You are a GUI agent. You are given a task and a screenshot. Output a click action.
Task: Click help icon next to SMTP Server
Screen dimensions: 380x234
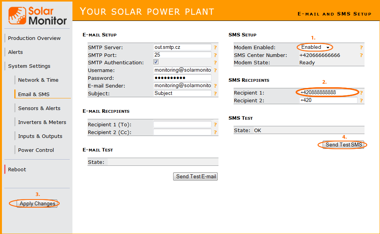coord(215,48)
